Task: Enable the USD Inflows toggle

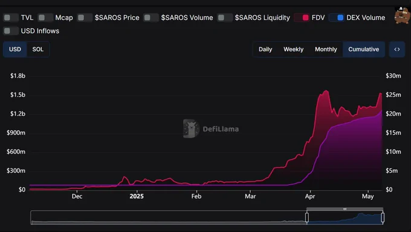Action: [x=10, y=31]
